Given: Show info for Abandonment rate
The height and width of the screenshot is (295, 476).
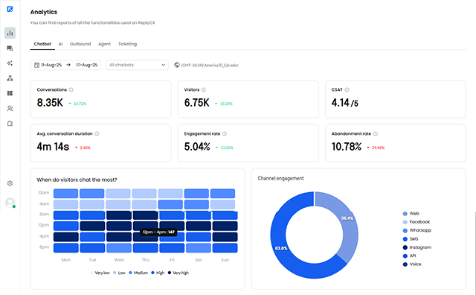Looking at the screenshot, I should coord(375,134).
